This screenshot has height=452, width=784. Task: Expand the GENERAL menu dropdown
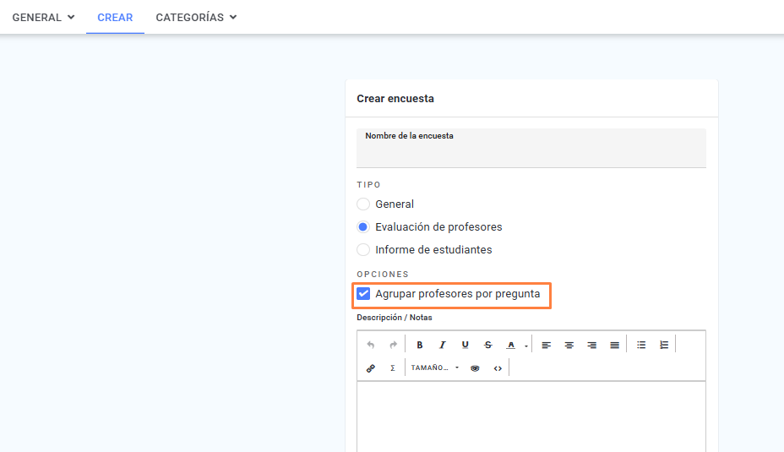tap(43, 17)
